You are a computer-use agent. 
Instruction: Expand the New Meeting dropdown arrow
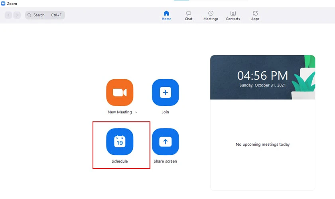click(136, 112)
